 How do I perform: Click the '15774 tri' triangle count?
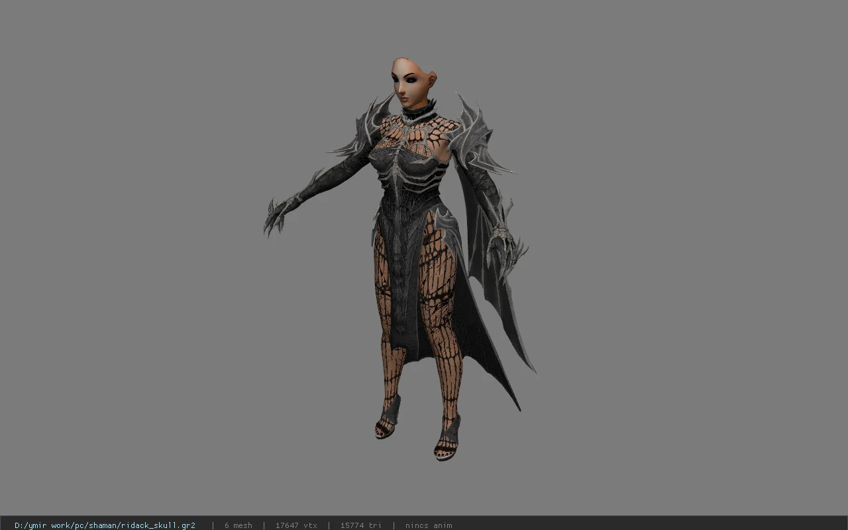coord(361,525)
